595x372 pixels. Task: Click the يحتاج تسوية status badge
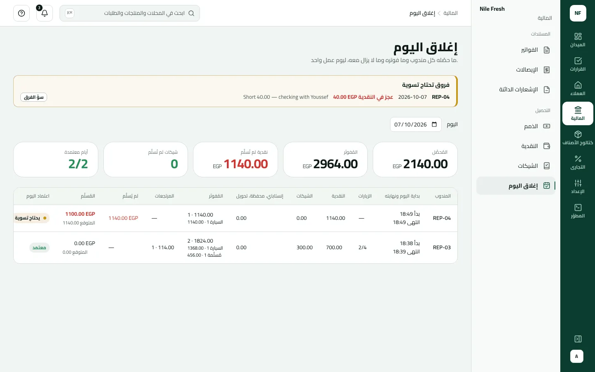(32, 218)
